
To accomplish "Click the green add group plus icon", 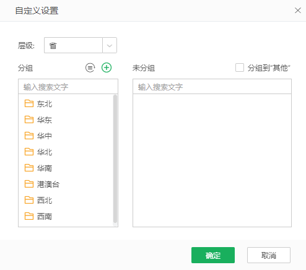I will tap(107, 67).
